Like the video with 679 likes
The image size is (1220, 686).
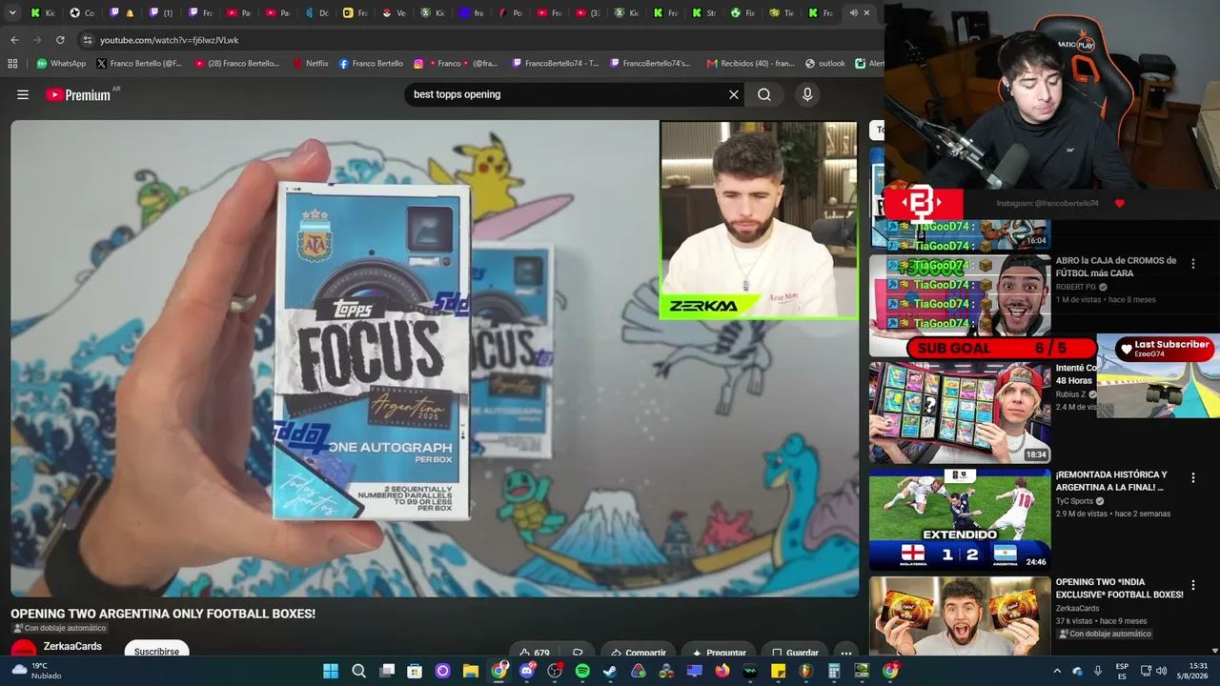534,653
